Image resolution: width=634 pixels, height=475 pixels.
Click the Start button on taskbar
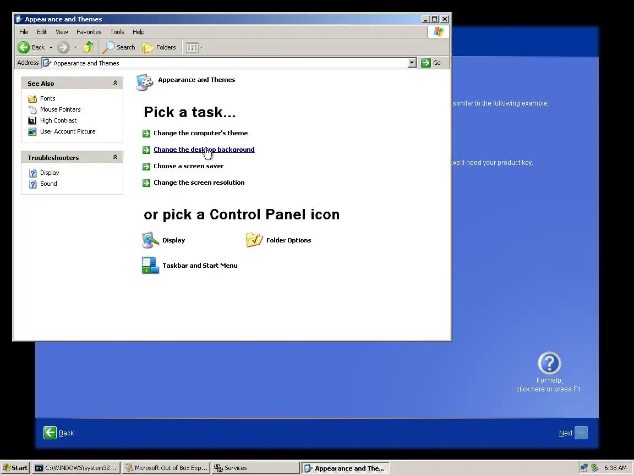coord(15,468)
